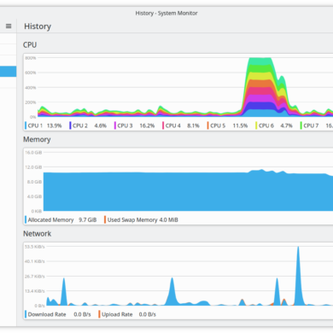Click the CPU 6 value 4.7%
This screenshot has width=333, height=333.
pos(286,126)
